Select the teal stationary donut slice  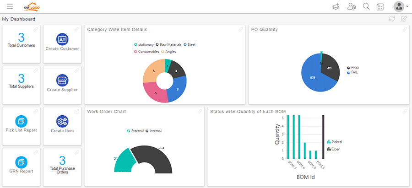pyautogui.click(x=168, y=65)
